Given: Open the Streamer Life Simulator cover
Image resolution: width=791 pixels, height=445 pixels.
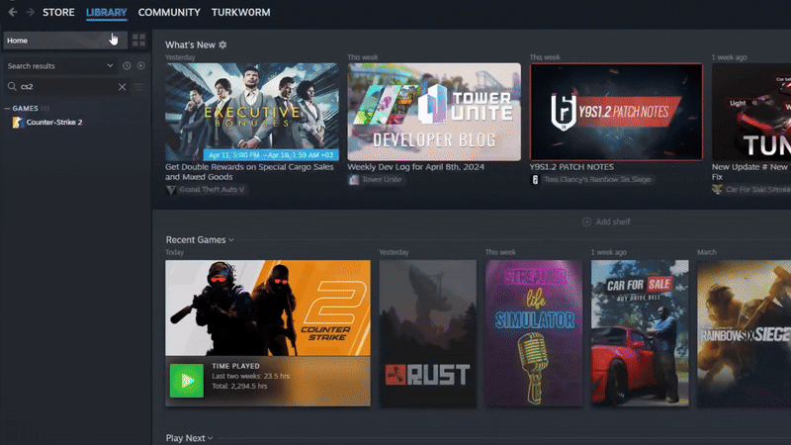Looking at the screenshot, I should coord(534,333).
